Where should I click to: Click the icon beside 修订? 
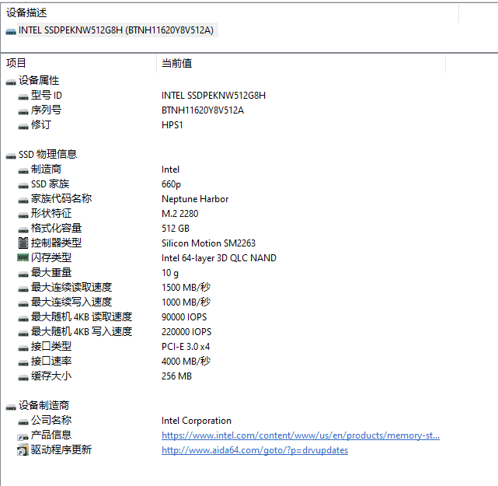[x=23, y=126]
